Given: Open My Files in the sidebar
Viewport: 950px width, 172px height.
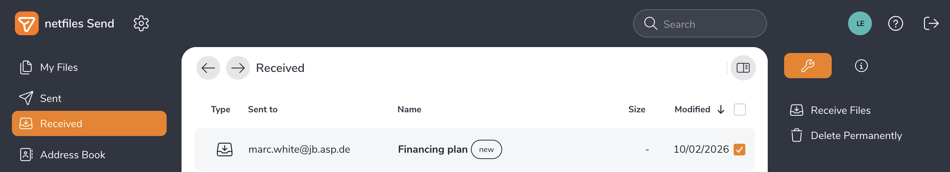Looking at the screenshot, I should point(59,67).
